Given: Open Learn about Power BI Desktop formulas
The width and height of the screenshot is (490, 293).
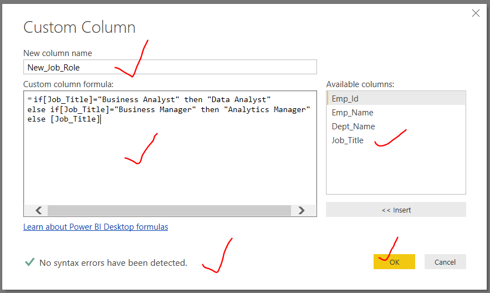Looking at the screenshot, I should [96, 227].
